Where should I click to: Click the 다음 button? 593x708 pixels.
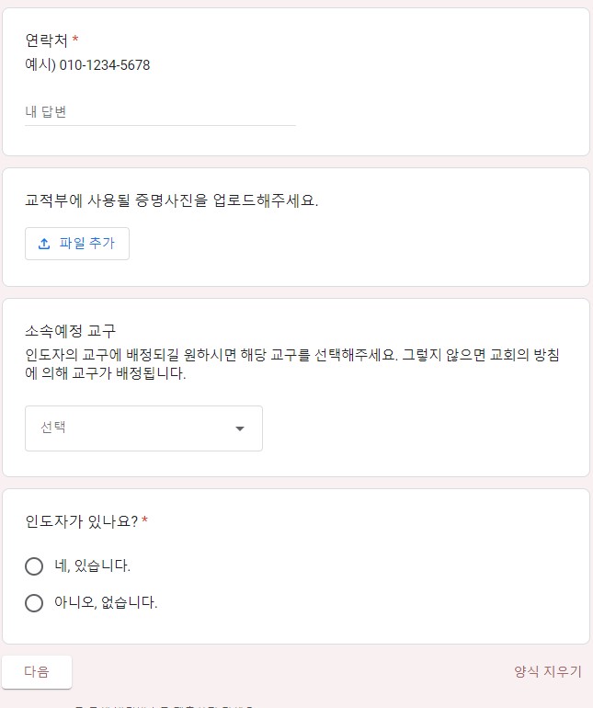(x=37, y=671)
